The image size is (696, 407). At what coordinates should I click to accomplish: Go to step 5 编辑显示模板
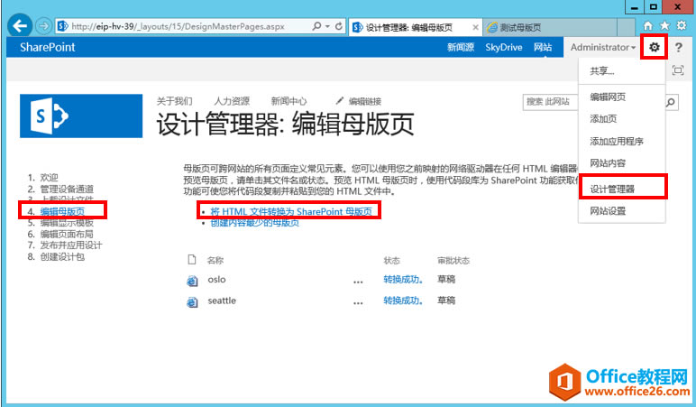(x=67, y=223)
